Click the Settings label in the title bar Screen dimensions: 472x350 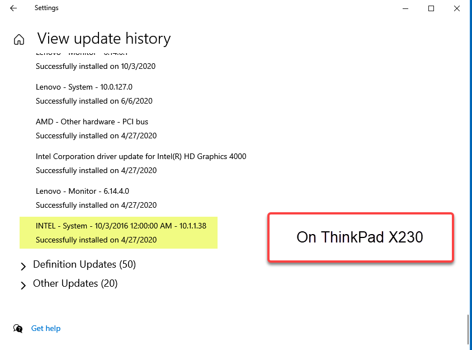pos(46,8)
